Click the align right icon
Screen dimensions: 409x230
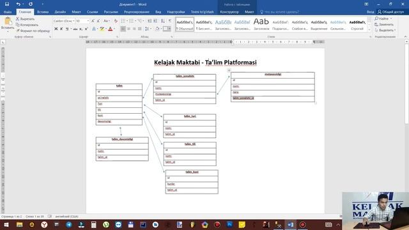click(x=134, y=29)
